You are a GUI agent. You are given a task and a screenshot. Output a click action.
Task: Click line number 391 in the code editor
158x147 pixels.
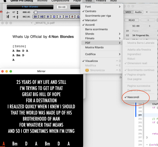[140, 115]
